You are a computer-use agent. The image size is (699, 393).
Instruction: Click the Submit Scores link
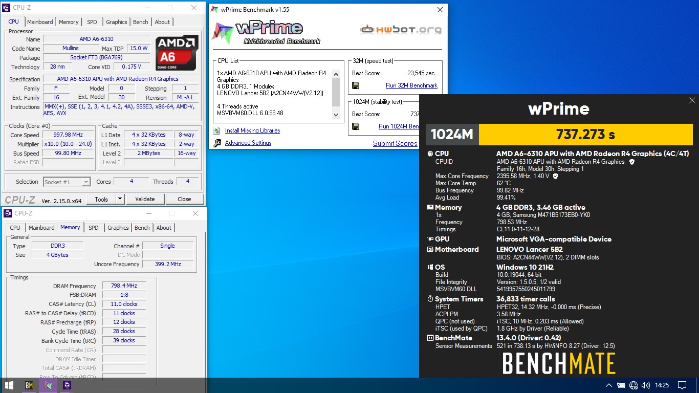pos(395,143)
